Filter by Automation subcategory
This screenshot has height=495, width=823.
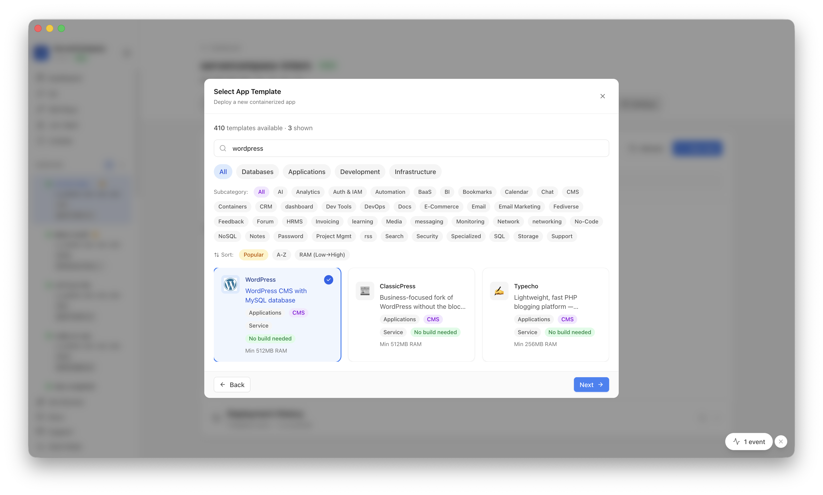pos(390,192)
